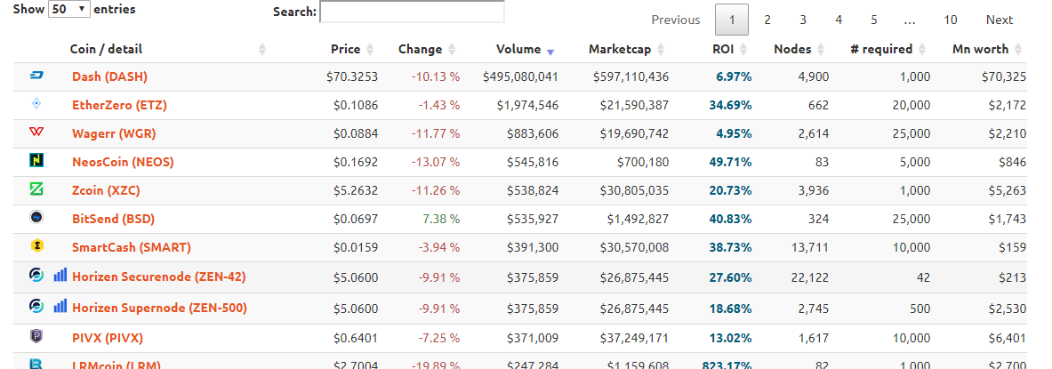The width and height of the screenshot is (1052, 369).
Task: Click the EtherZero coin logo icon
Action: 36,104
